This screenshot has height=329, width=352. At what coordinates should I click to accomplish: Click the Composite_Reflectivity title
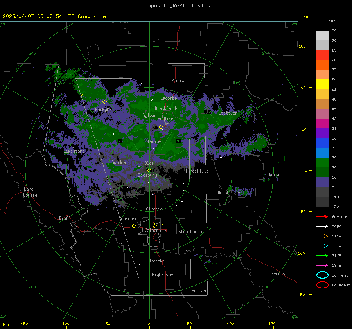click(176, 6)
